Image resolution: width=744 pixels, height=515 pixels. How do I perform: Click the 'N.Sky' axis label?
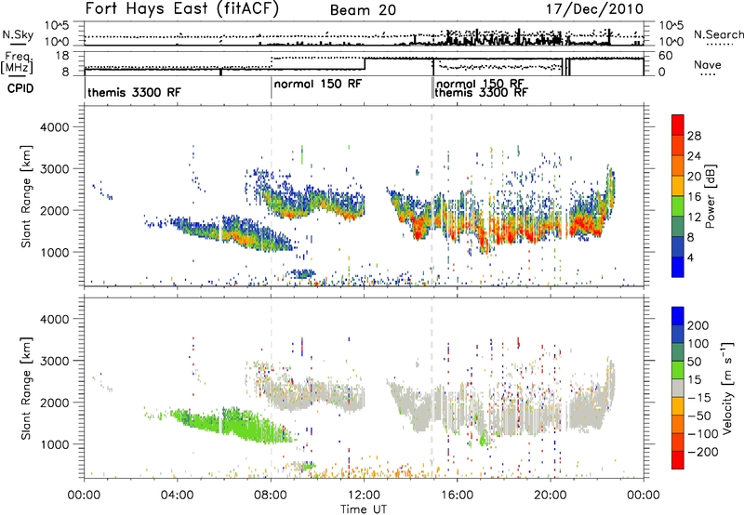(18, 34)
